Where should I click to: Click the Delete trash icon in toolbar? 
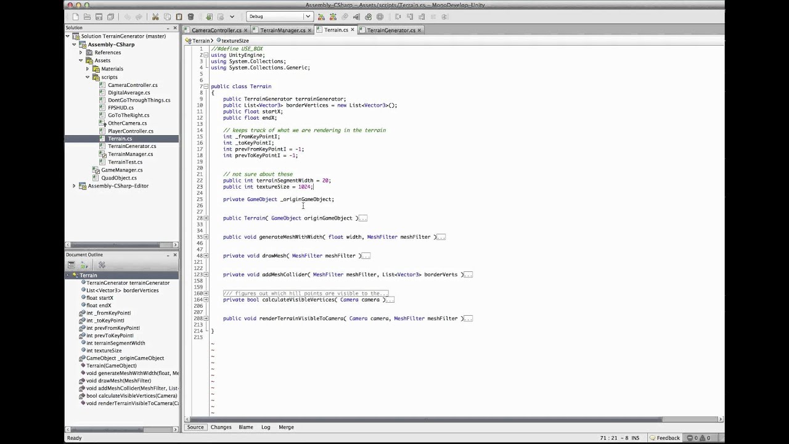[190, 17]
